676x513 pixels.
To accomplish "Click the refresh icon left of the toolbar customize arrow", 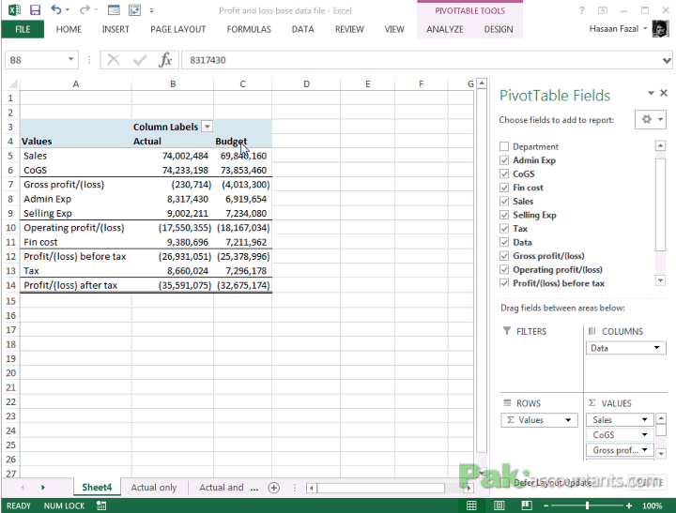I will click(x=134, y=10).
